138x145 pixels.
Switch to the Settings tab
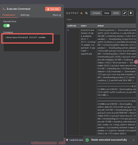click(25, 15)
